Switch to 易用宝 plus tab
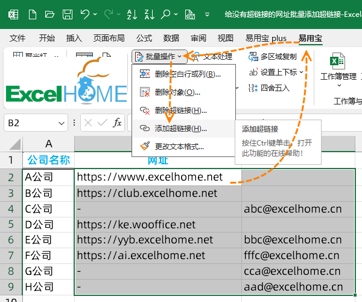Screen dimensions: 362x302 click(265, 38)
